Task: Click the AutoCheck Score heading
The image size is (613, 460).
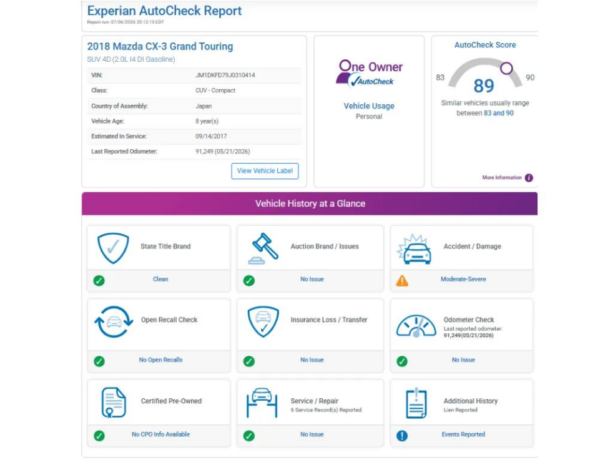Action: pyautogui.click(x=485, y=45)
